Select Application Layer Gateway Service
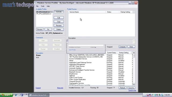172x97 pixels. [100, 63]
